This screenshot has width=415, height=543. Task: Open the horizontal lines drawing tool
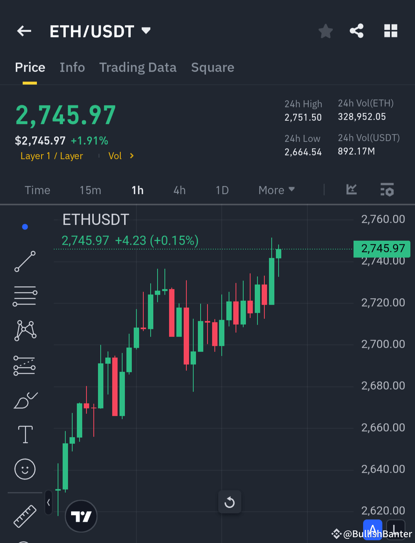pyautogui.click(x=25, y=295)
